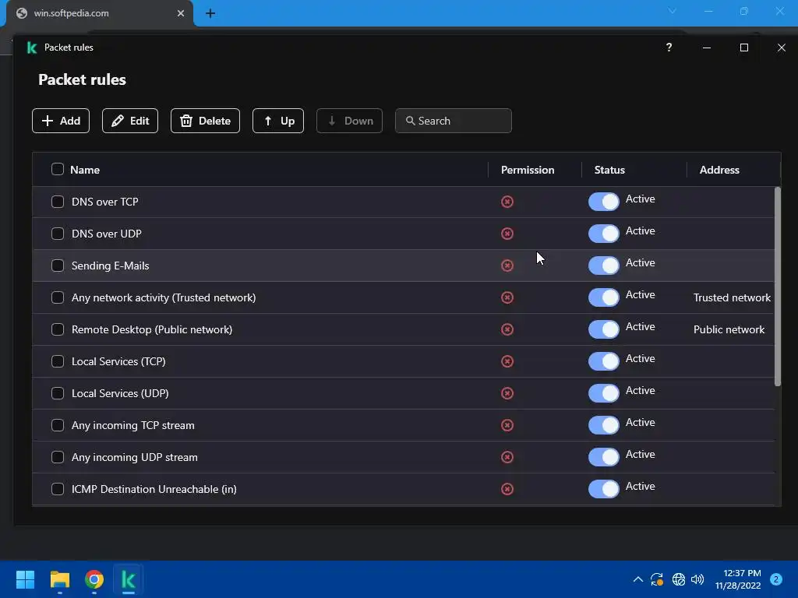
Task: Click block icon for Remote Desktop row
Action: point(507,329)
